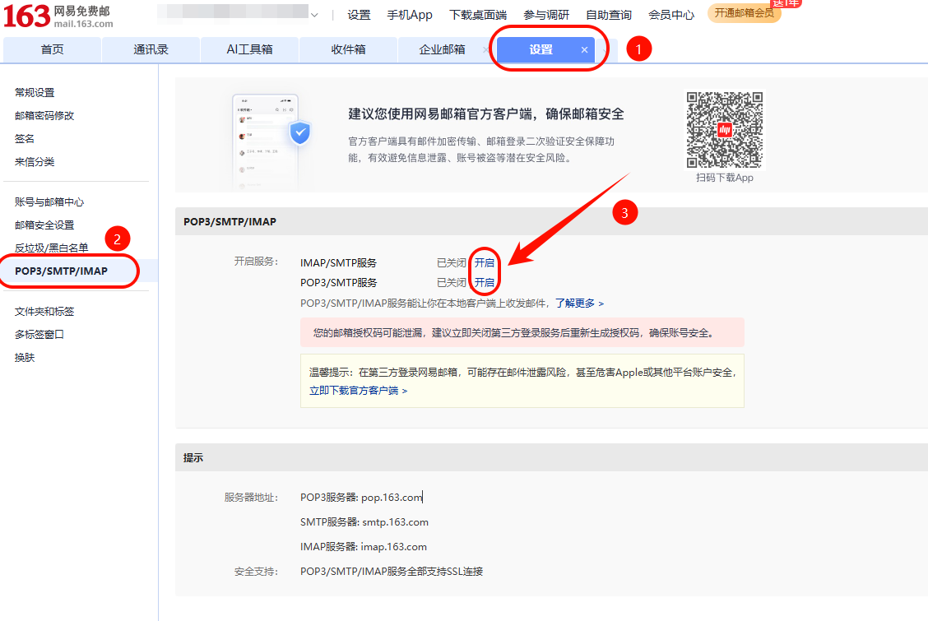Click 建议您使用网易邮箱官方客户端 heading
This screenshot has height=621, width=928.
pos(486,114)
